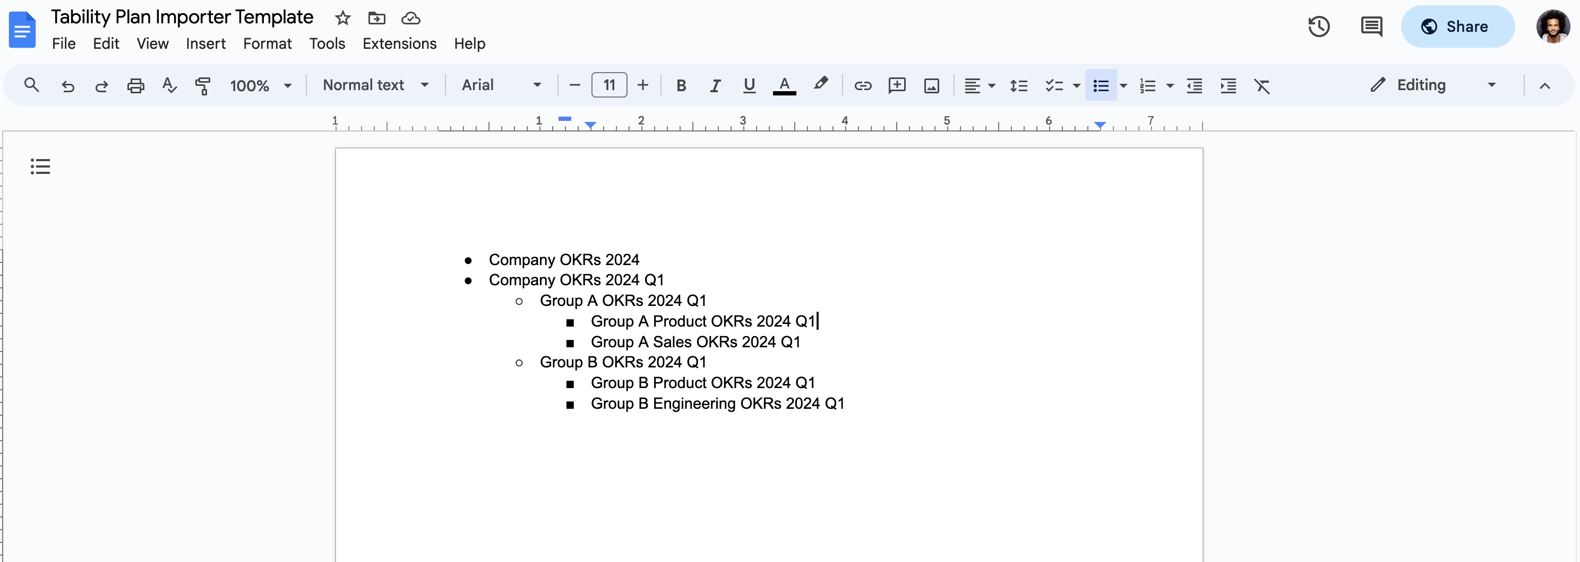Click the font size input field
Viewport: 1580px width, 562px height.
608,85
